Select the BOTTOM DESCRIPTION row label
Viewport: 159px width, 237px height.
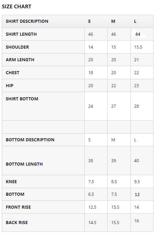click(30, 140)
